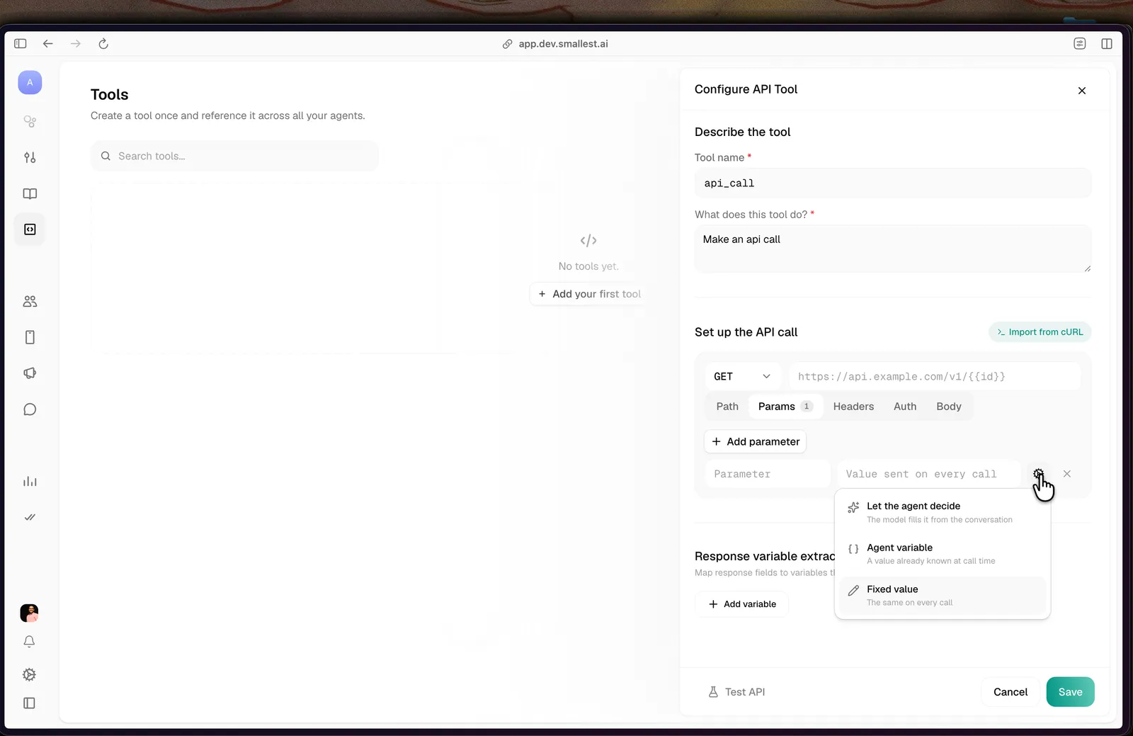Close the Configure API Tool panel
Viewport: 1133px width, 736px height.
1081,91
